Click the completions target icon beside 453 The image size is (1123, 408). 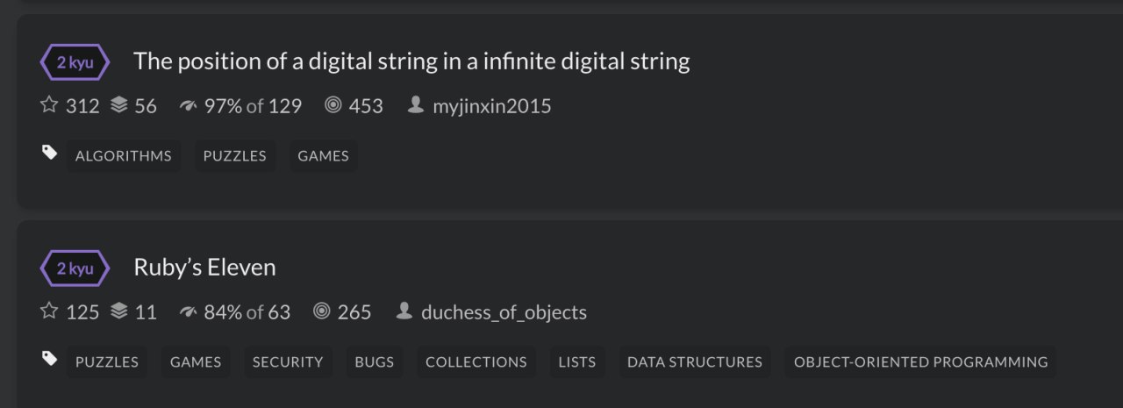coord(333,105)
